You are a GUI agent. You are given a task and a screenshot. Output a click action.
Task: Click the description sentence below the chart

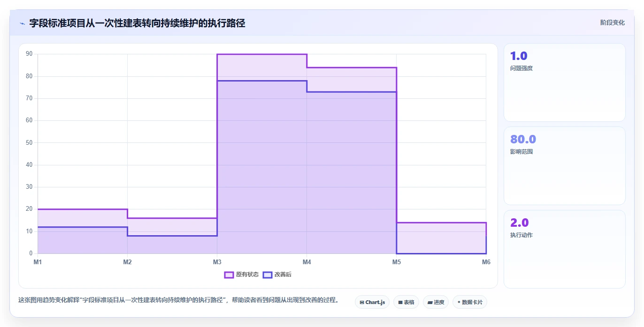point(178,300)
